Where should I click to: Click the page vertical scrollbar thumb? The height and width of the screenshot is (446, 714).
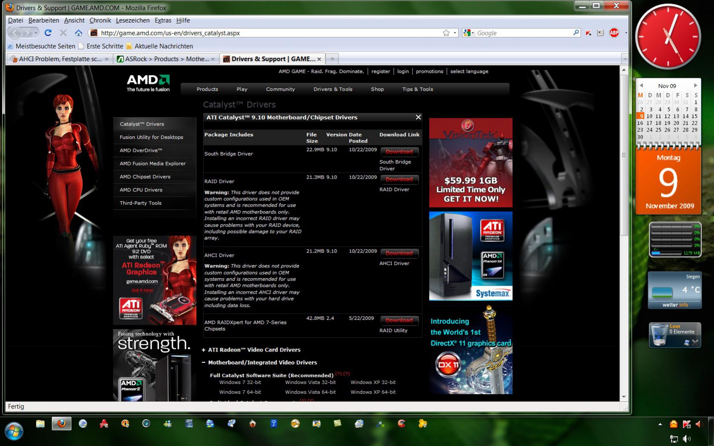point(624,155)
